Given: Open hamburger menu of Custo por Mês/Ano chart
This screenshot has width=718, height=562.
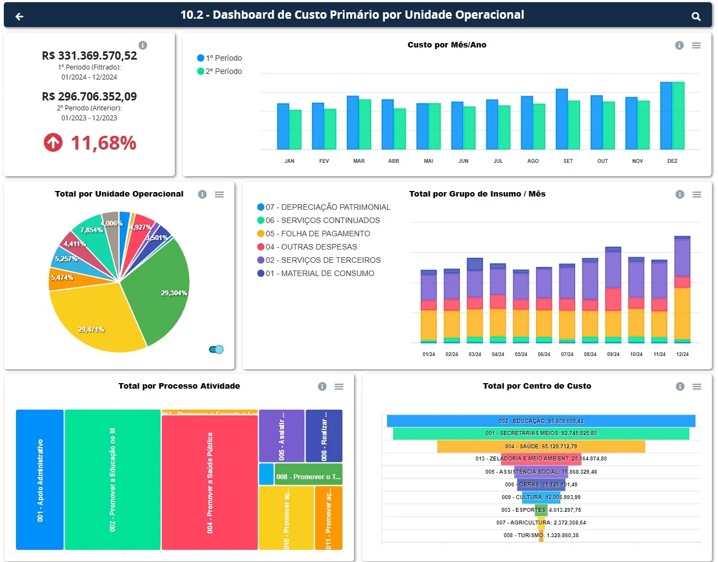Looking at the screenshot, I should click(x=696, y=45).
